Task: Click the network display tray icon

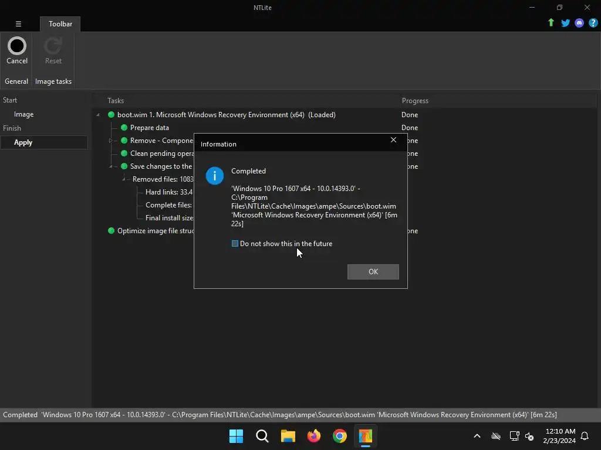Action: 514,436
